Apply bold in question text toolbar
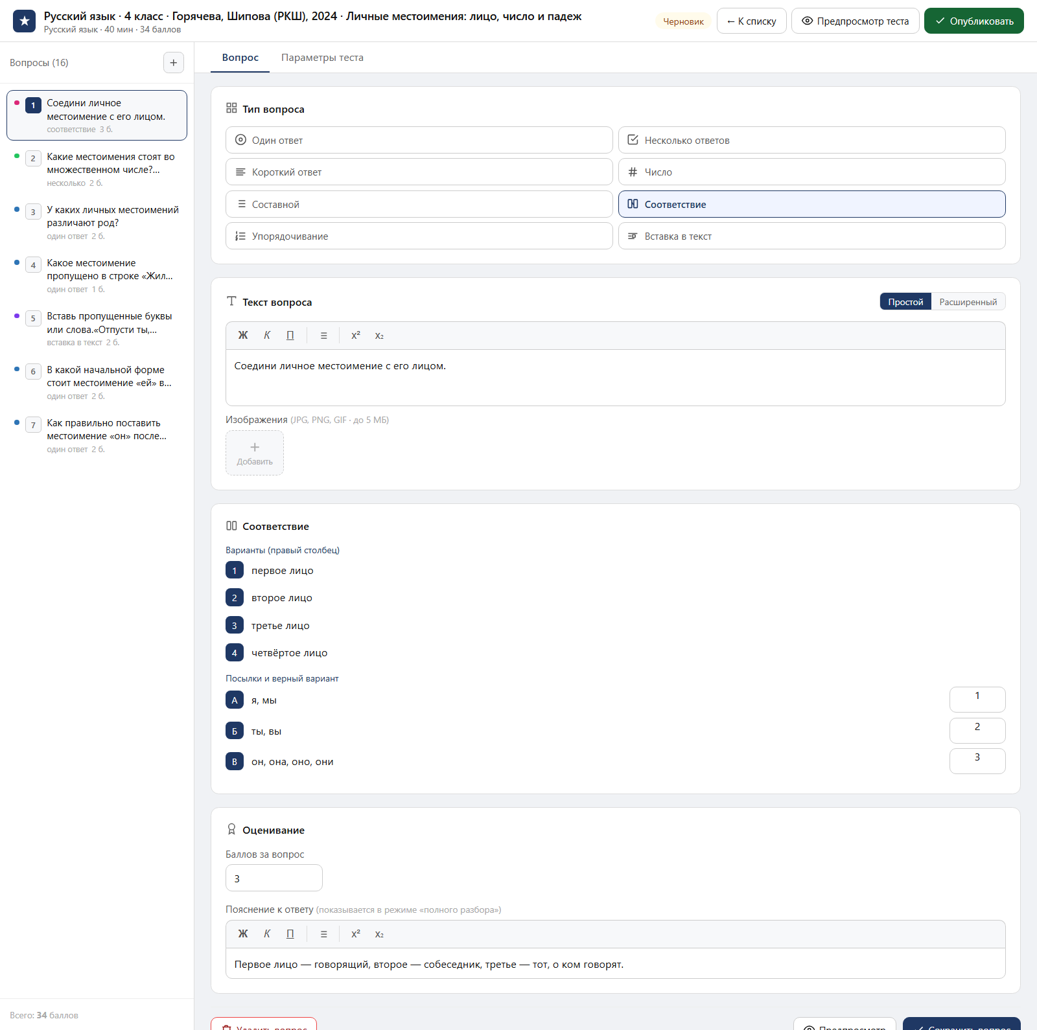 tap(243, 336)
